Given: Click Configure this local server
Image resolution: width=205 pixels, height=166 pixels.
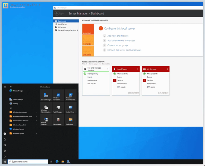Looking at the screenshot, I should [119, 28].
